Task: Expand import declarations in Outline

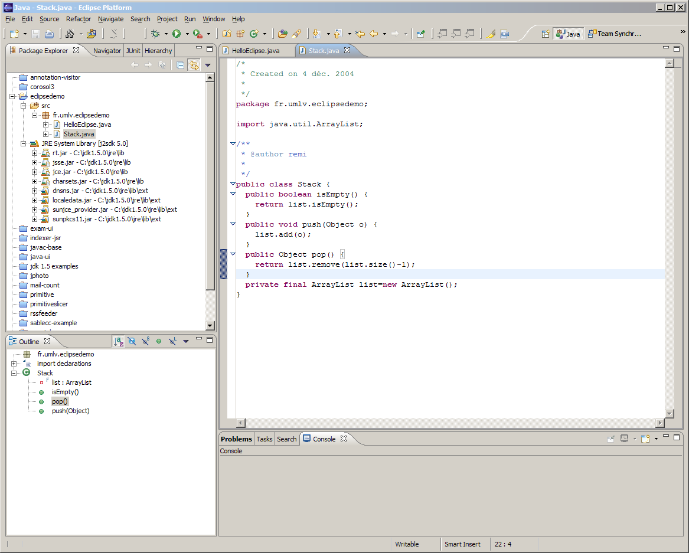Action: [x=14, y=364]
